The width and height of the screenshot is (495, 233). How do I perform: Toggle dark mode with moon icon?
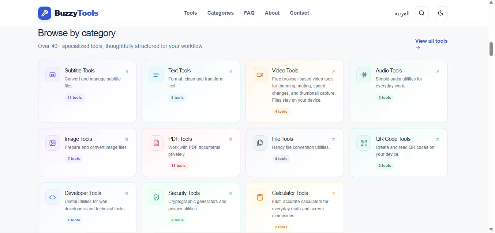tap(440, 13)
